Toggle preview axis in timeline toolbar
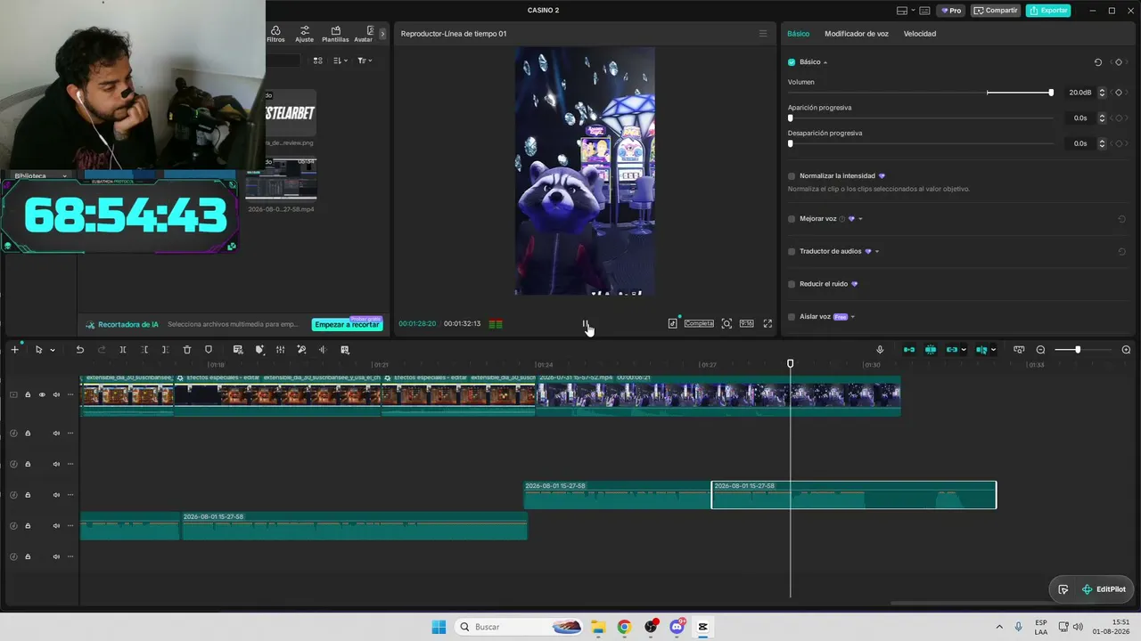This screenshot has height=641, width=1141. [x=981, y=350]
